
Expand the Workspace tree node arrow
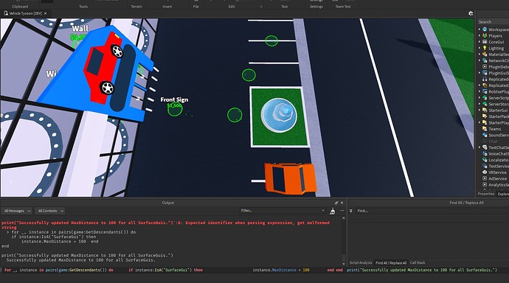pos(479,29)
